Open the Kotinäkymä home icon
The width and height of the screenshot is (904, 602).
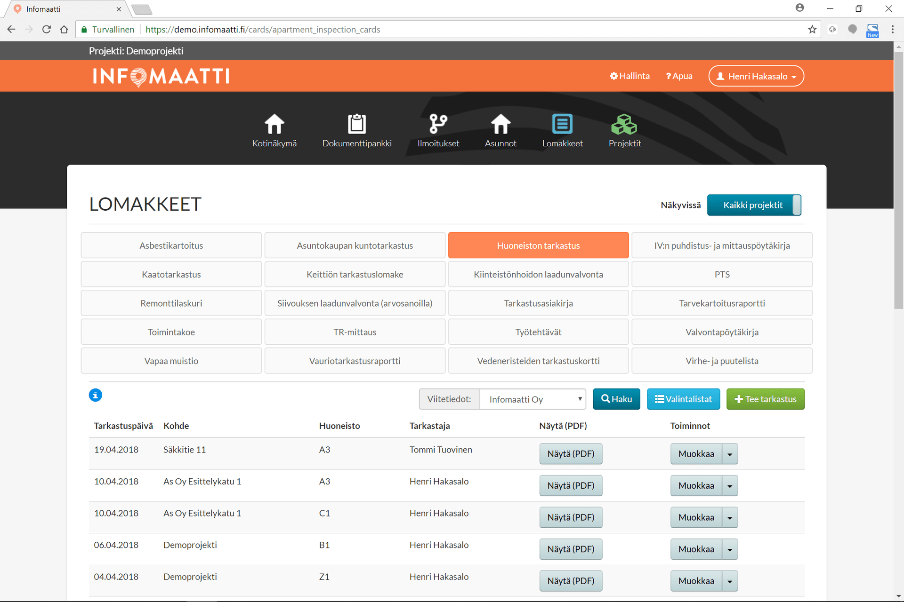point(274,125)
